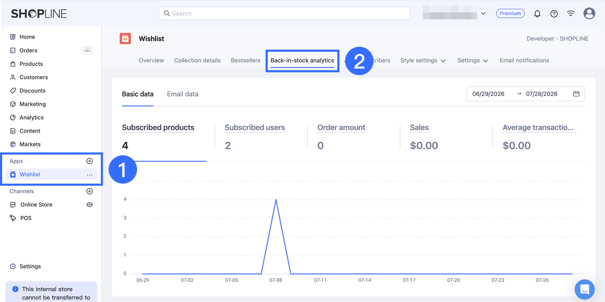This screenshot has height=302, width=605.
Task: Open the Home page icon in sidebar
Action: click(x=13, y=37)
